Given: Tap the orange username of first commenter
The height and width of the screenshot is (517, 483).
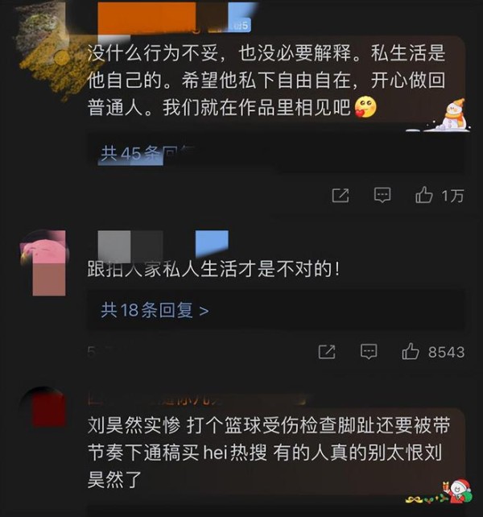Looking at the screenshot, I should click(x=147, y=18).
